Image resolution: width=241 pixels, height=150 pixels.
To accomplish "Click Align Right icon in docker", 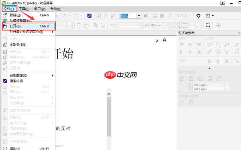I will [199, 45].
